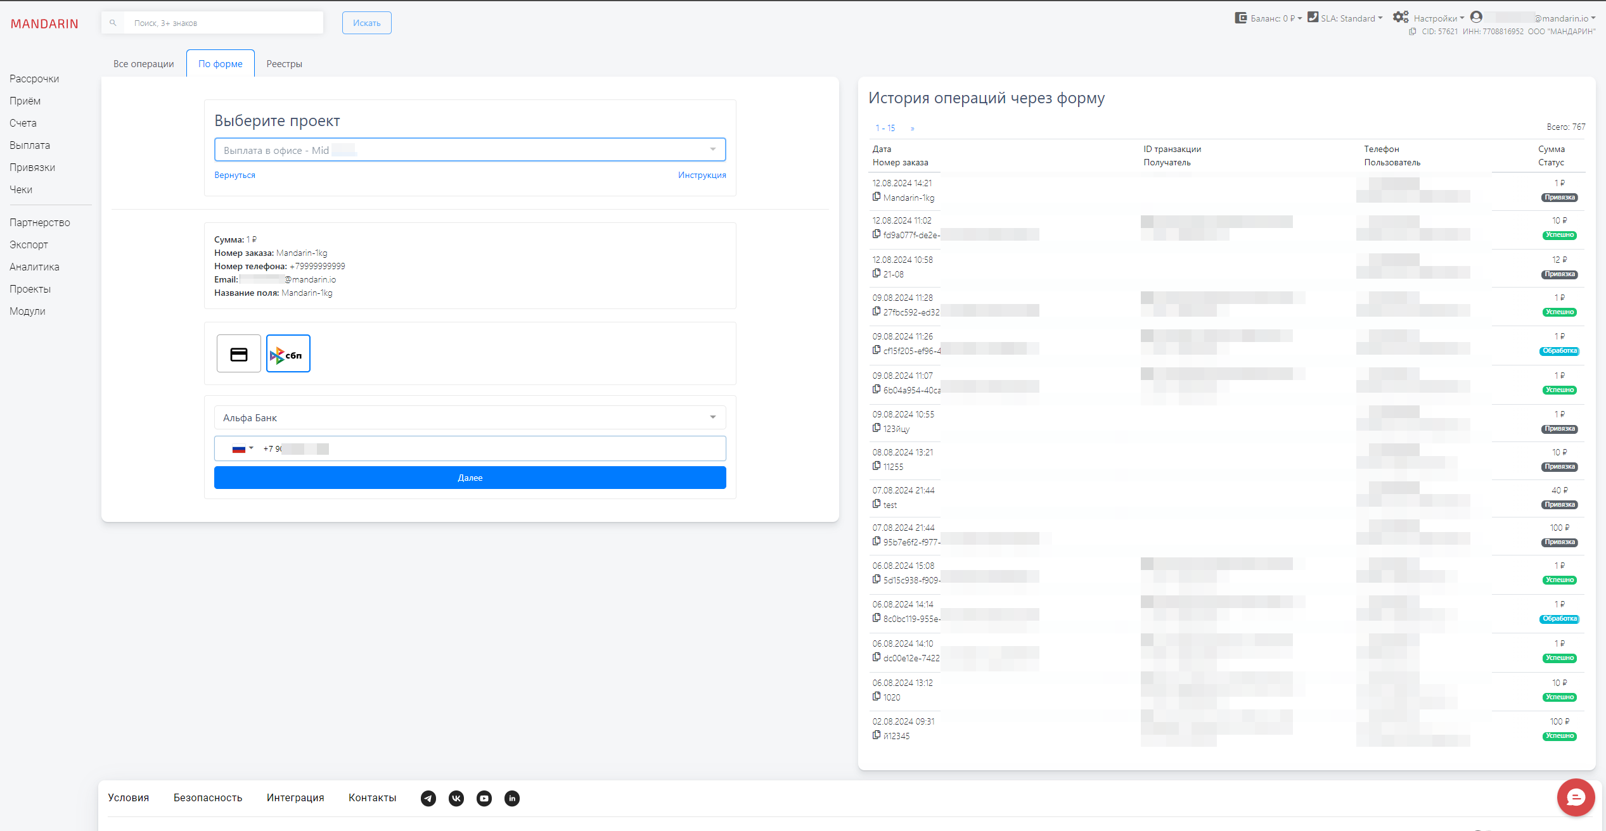Image resolution: width=1606 pixels, height=831 pixels.
Task: Open the Инструкция link
Action: 702,175
